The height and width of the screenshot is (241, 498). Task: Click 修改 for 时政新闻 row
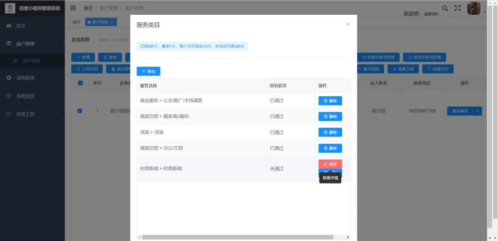330,164
